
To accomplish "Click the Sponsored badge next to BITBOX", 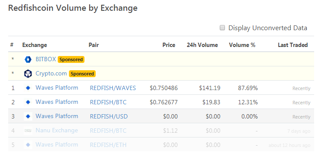I will click(71, 59).
